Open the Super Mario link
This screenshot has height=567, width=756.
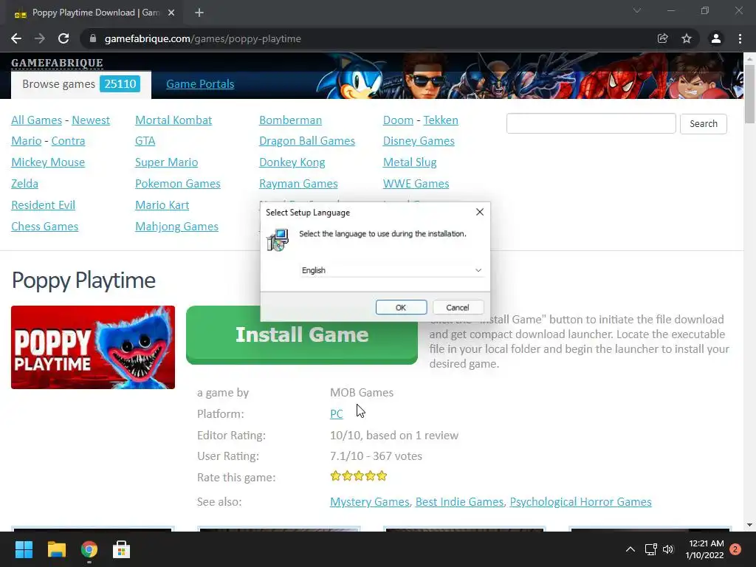166,162
